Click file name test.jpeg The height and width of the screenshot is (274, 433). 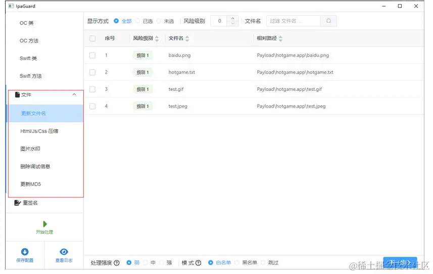click(178, 106)
